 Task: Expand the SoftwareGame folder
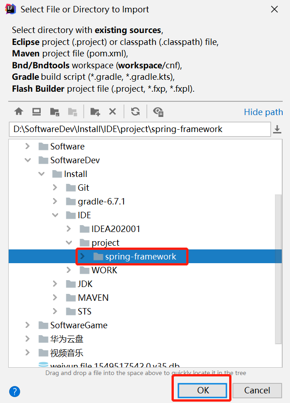tap(27, 325)
